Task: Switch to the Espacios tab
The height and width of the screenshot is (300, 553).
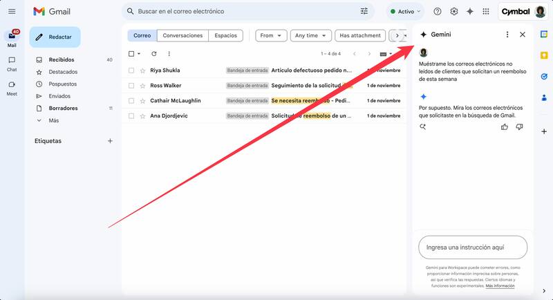Action: click(x=225, y=35)
